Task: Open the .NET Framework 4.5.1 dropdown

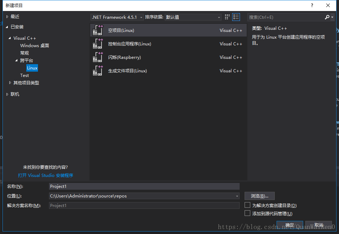Action: [117, 17]
